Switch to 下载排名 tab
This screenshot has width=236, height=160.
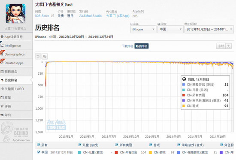127,46
